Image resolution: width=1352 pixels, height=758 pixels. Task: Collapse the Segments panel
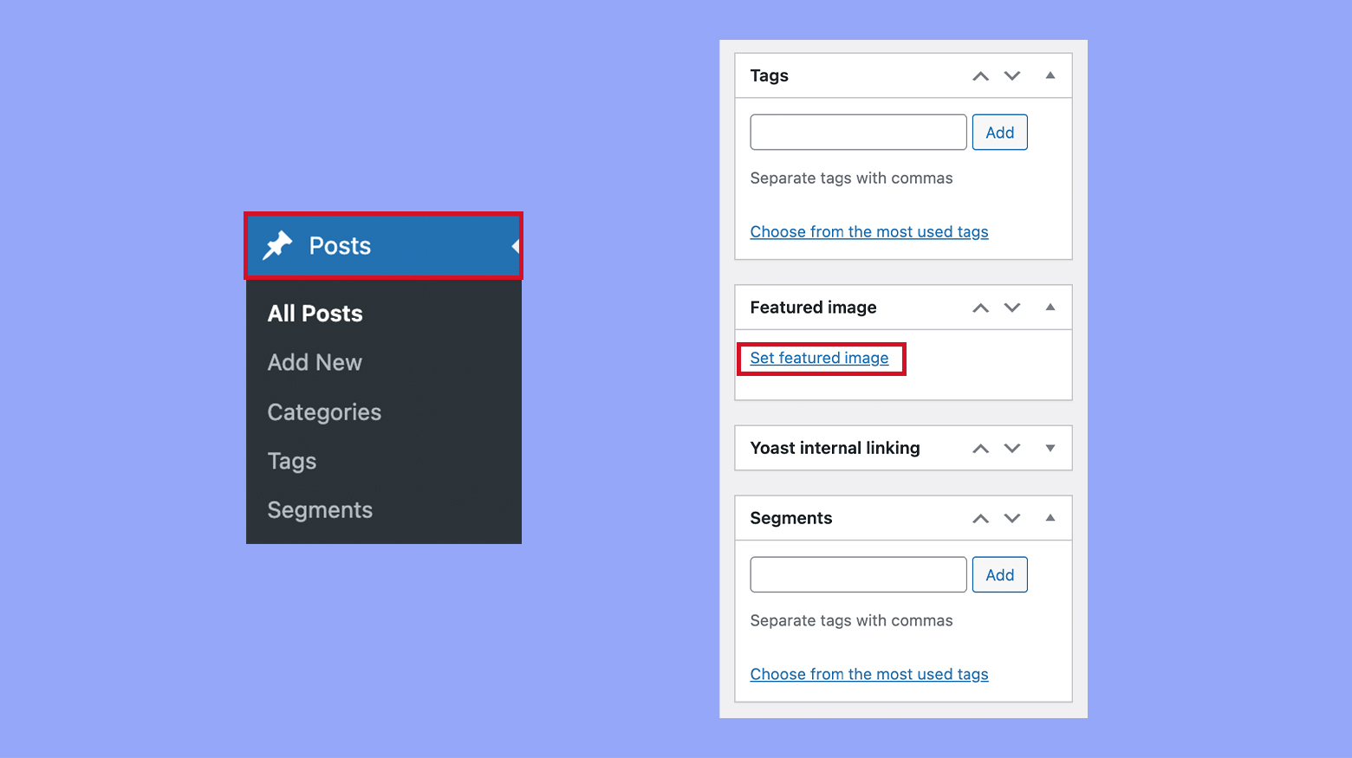point(1050,517)
